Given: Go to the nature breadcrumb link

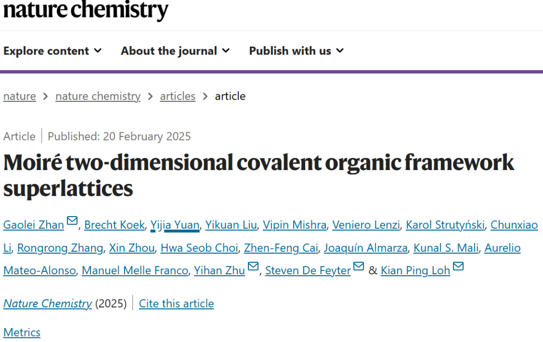Looking at the screenshot, I should tap(20, 96).
